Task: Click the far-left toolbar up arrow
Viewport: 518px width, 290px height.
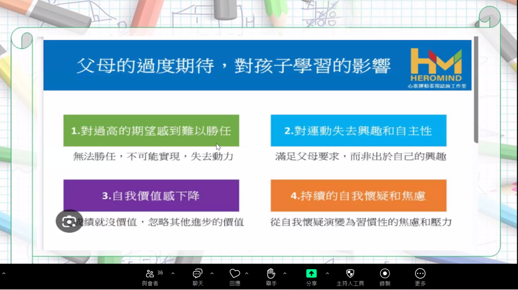Action: coord(4,274)
